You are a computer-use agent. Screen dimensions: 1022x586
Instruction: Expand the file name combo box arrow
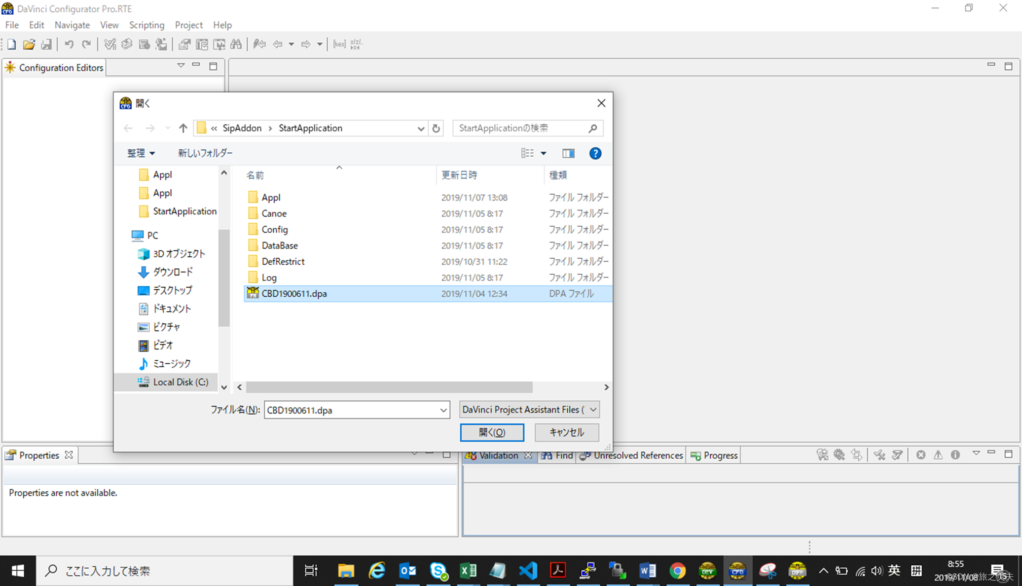(443, 410)
